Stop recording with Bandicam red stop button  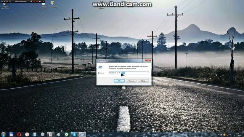point(37,2)
